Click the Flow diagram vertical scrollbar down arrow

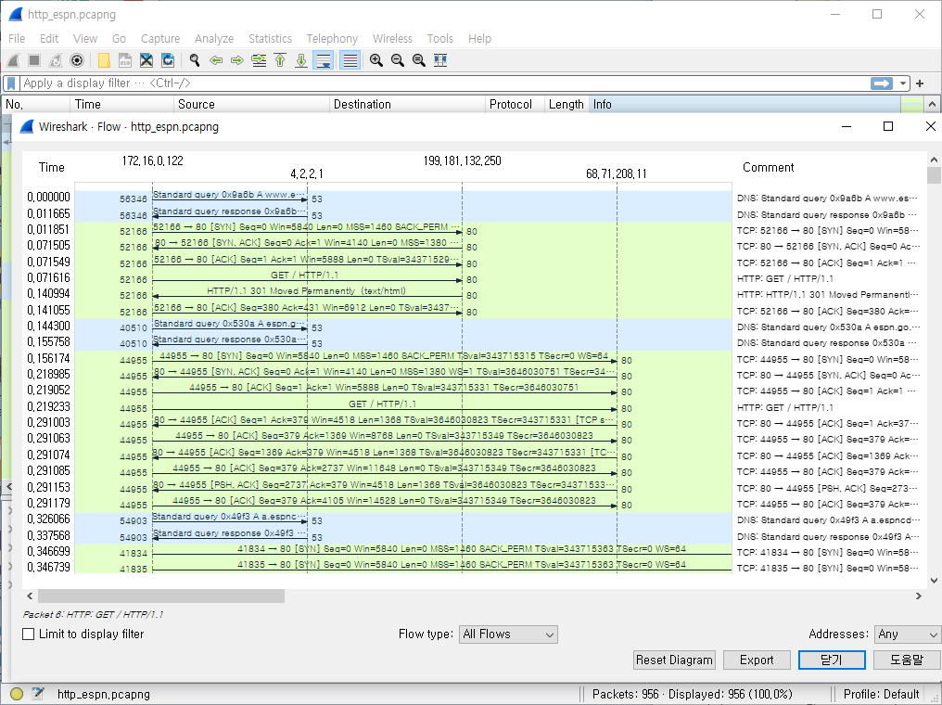(x=934, y=580)
